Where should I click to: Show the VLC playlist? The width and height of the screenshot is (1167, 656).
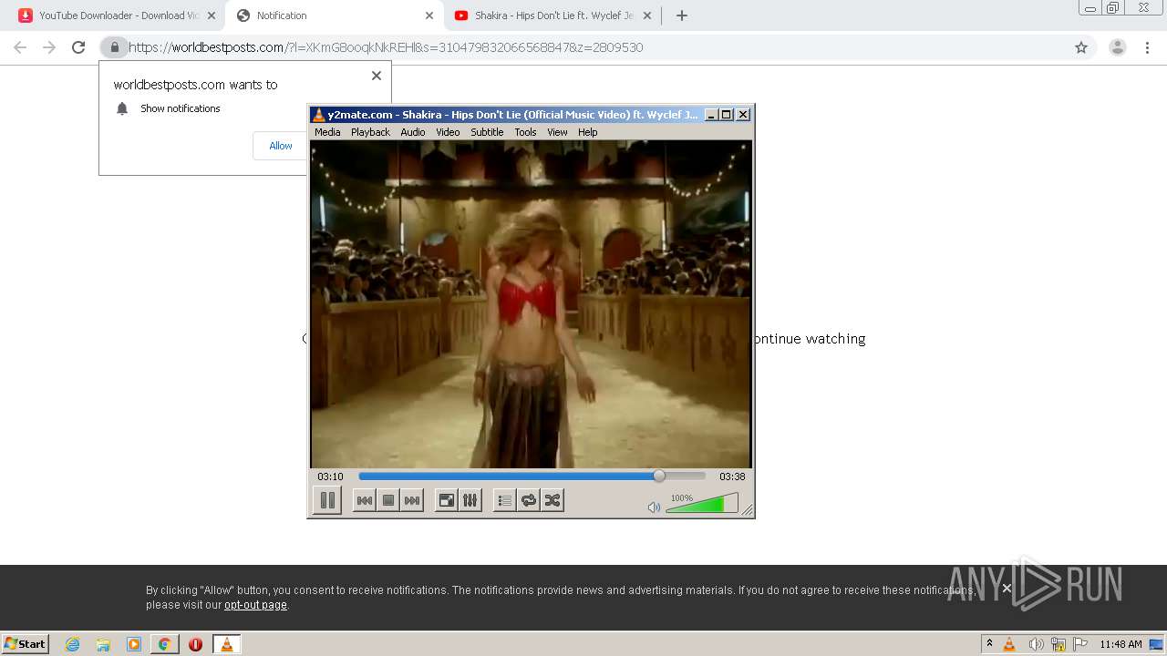[x=504, y=500]
